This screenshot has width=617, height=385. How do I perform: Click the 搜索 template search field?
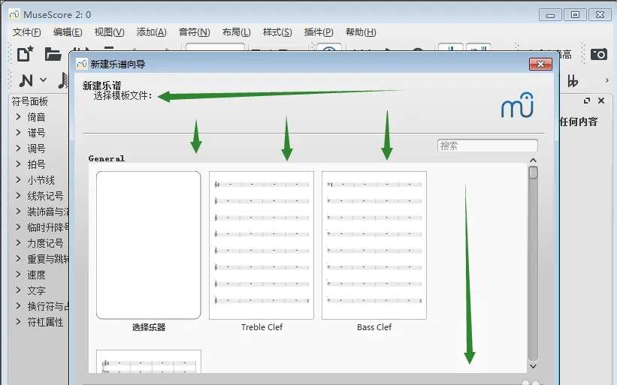point(487,146)
